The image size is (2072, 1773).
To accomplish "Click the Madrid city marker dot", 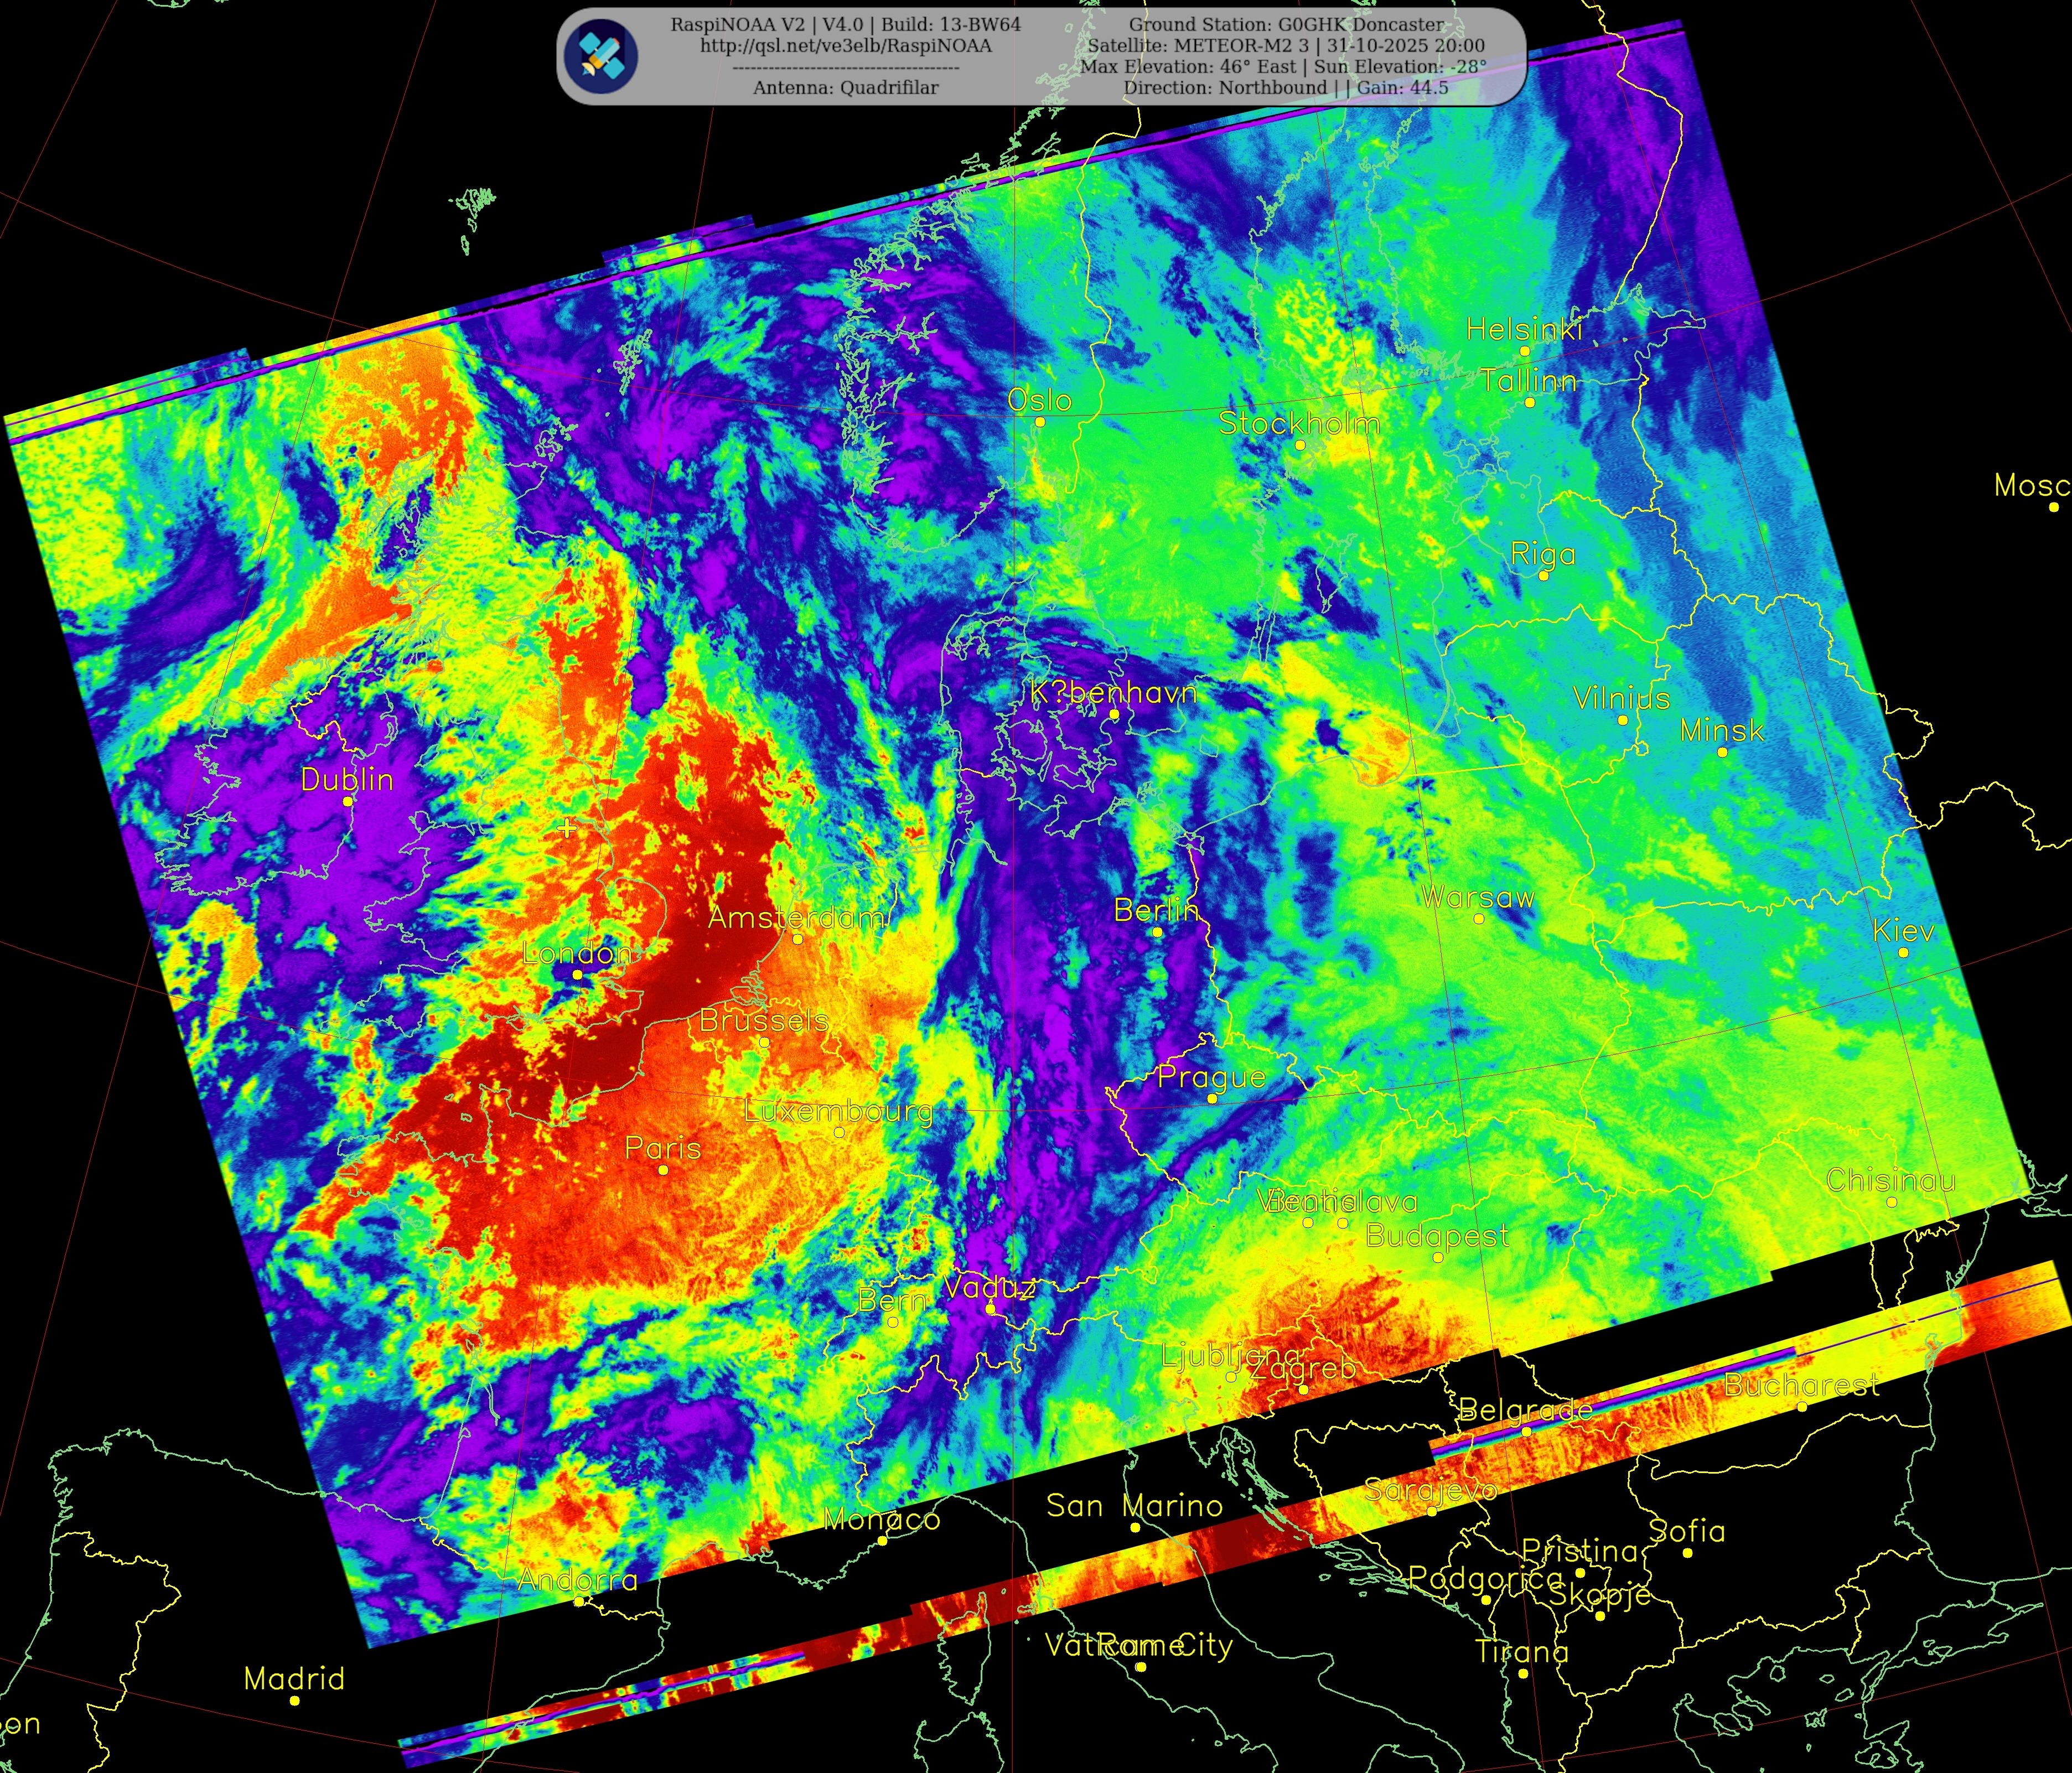I will click(x=295, y=1700).
